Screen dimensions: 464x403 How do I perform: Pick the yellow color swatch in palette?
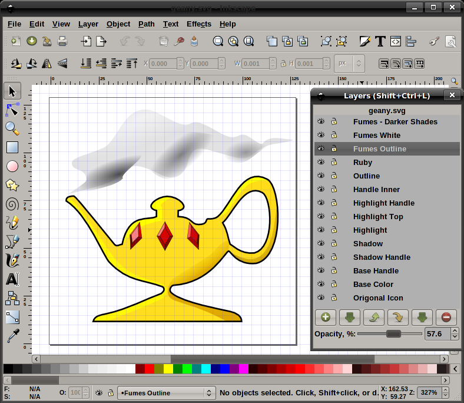click(x=168, y=369)
